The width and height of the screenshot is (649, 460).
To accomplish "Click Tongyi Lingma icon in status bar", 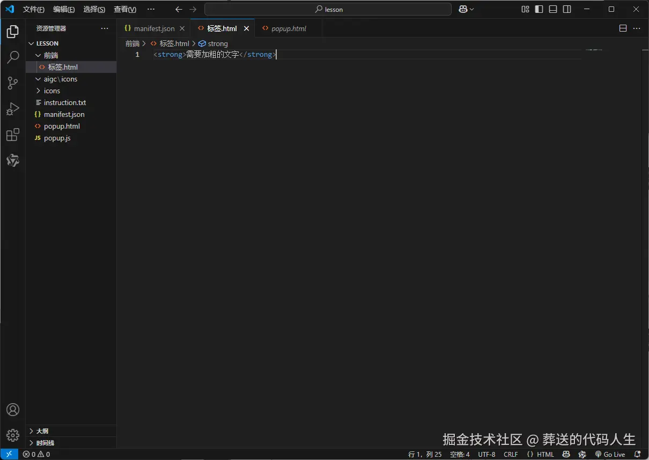I will tap(582, 454).
